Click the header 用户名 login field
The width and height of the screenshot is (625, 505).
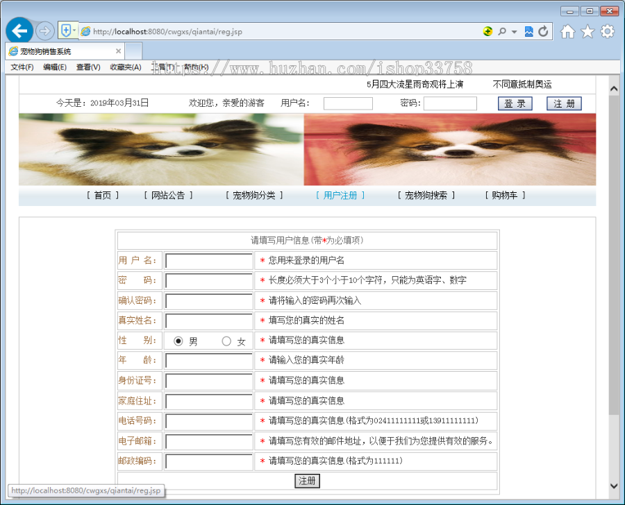point(348,103)
